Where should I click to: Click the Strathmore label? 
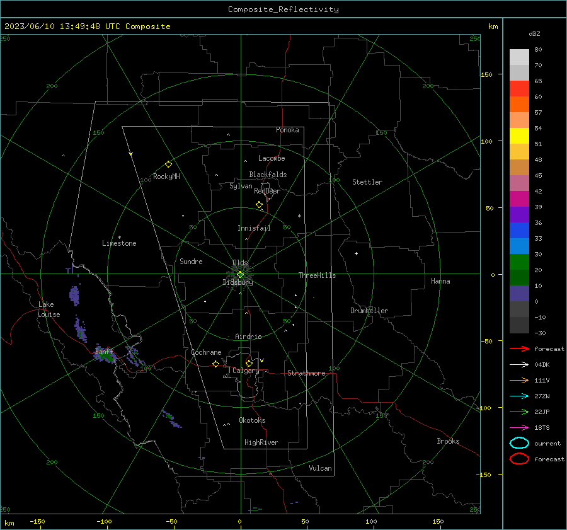(306, 373)
